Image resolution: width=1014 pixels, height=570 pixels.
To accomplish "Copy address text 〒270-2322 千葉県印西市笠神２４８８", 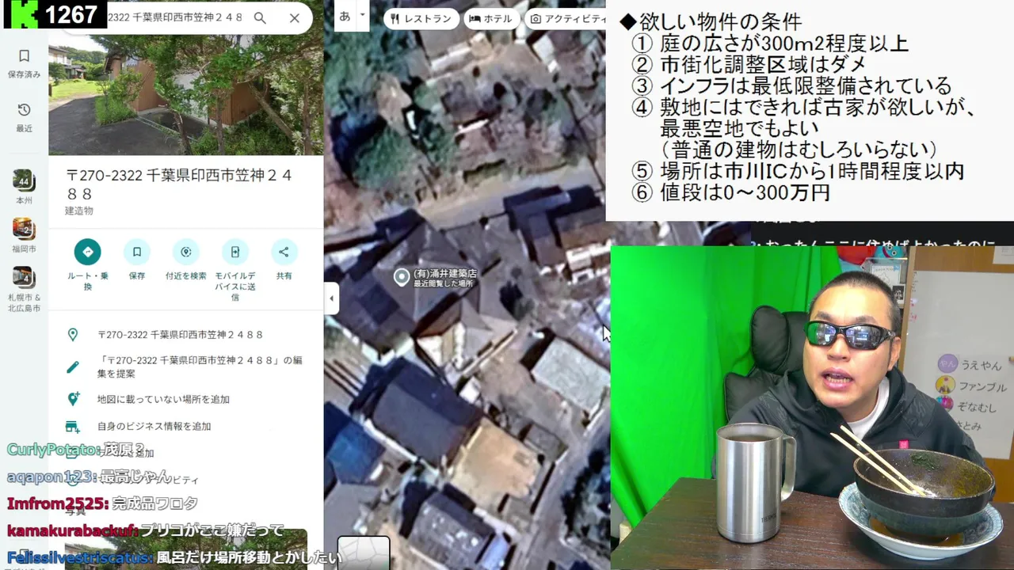I will pyautogui.click(x=180, y=335).
